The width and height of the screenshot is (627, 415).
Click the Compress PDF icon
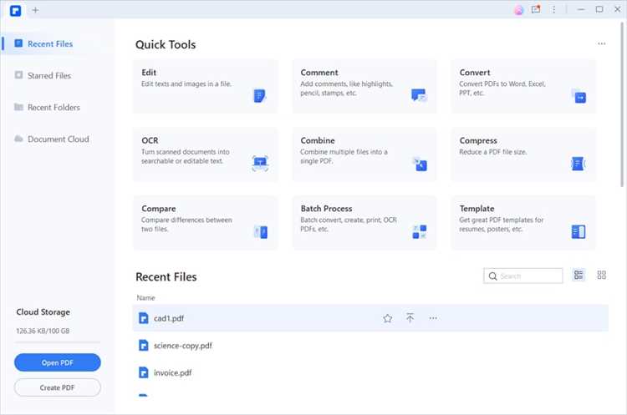pyautogui.click(x=579, y=164)
